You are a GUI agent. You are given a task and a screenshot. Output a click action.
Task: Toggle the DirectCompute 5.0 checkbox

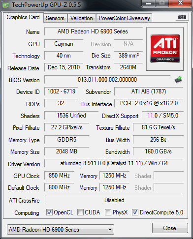tap(135, 212)
